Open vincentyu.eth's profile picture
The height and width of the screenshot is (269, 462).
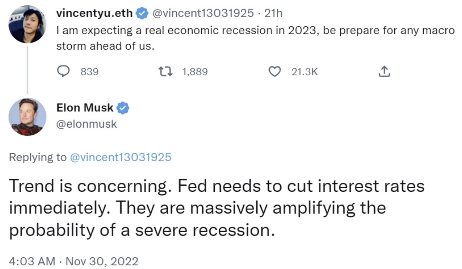point(28,25)
